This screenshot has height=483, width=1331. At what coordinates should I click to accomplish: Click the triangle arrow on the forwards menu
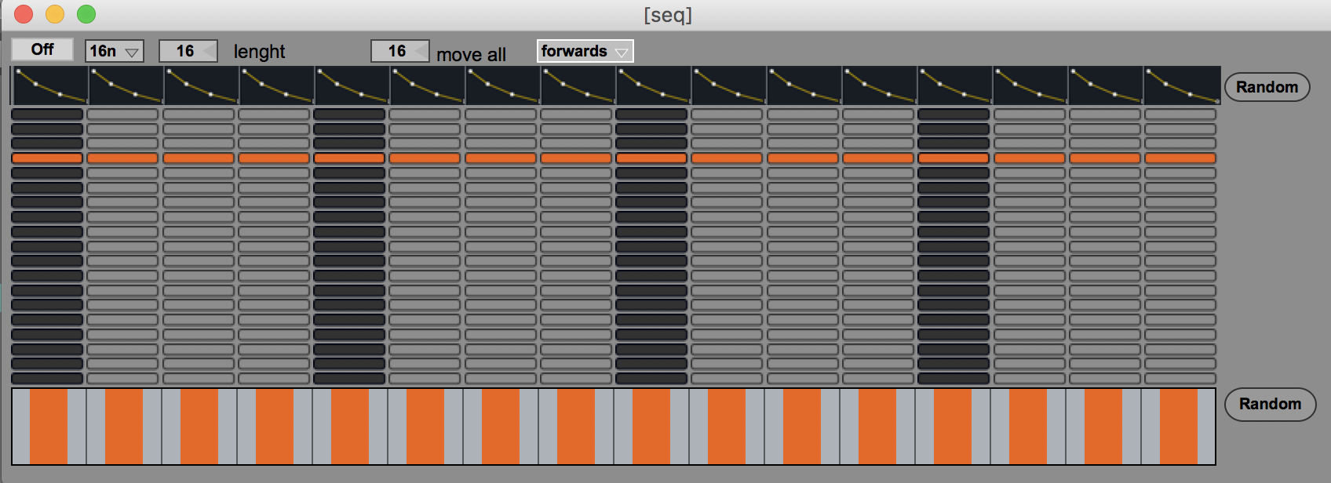click(621, 53)
